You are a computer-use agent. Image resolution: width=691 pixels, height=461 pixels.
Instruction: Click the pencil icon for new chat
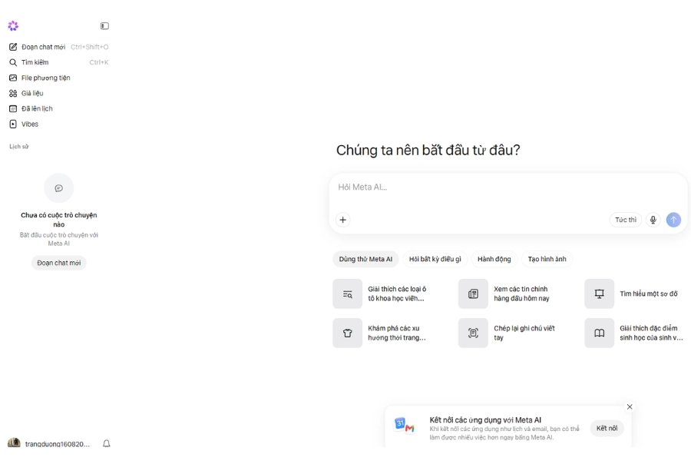[13, 47]
